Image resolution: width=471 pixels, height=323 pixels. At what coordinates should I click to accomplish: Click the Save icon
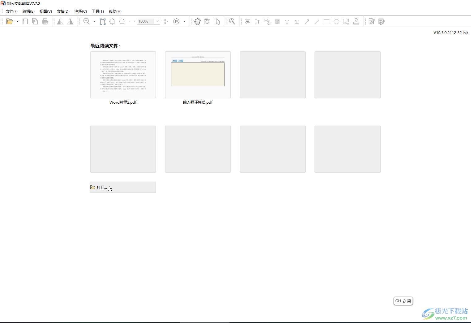pos(25,21)
